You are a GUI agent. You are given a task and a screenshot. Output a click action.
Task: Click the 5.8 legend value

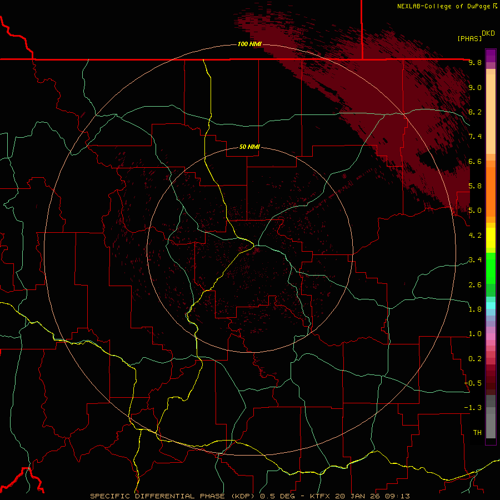475,186
